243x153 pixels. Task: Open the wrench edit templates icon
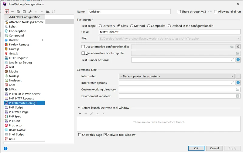coord(30,11)
